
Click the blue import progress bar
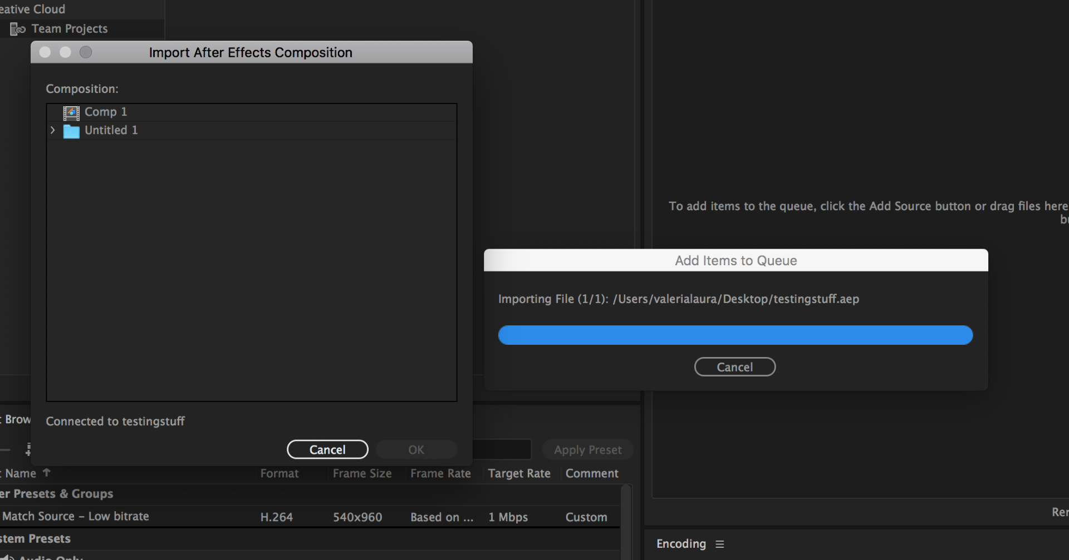coord(735,335)
